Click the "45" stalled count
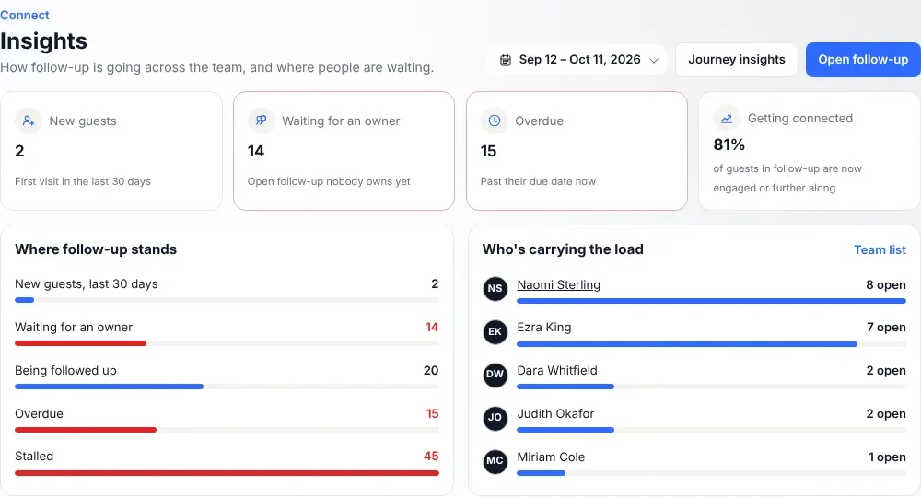Viewport: 921px width, 497px height. [431, 456]
